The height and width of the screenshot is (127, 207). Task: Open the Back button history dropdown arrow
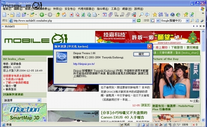(46, 15)
